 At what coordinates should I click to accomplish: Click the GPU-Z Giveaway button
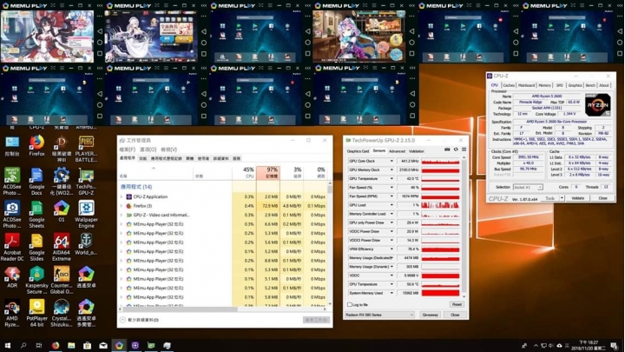tap(431, 315)
